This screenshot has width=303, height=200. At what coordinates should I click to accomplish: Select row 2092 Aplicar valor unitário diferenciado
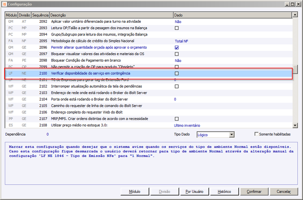pyautogui.click(x=148, y=22)
